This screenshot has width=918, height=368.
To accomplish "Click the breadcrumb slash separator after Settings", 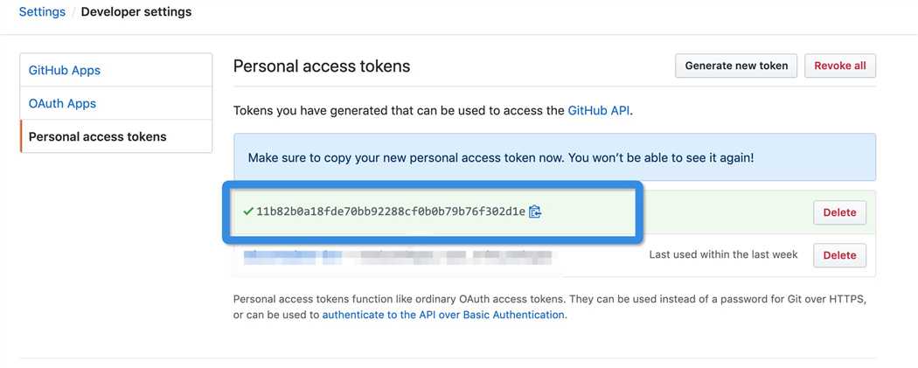I will [73, 11].
